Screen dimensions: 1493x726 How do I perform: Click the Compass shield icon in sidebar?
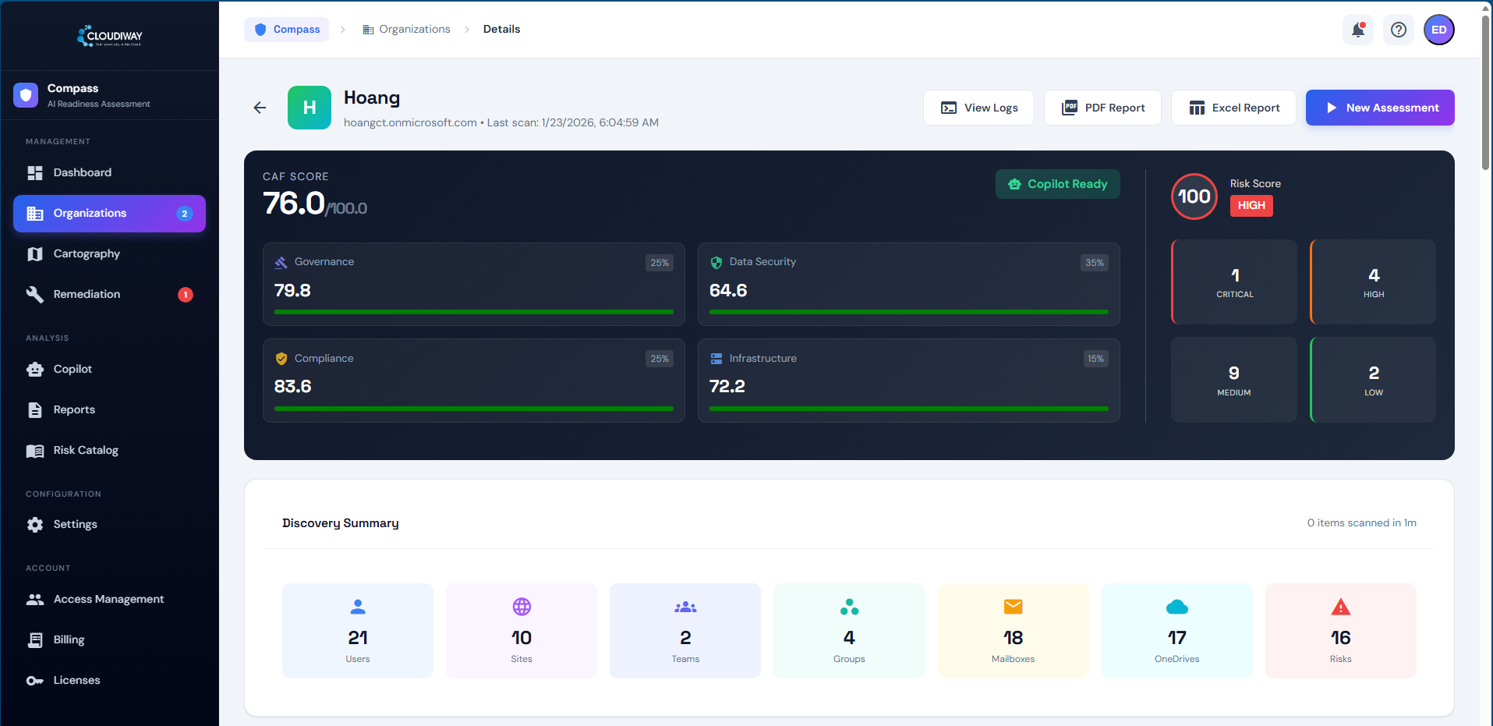point(26,95)
